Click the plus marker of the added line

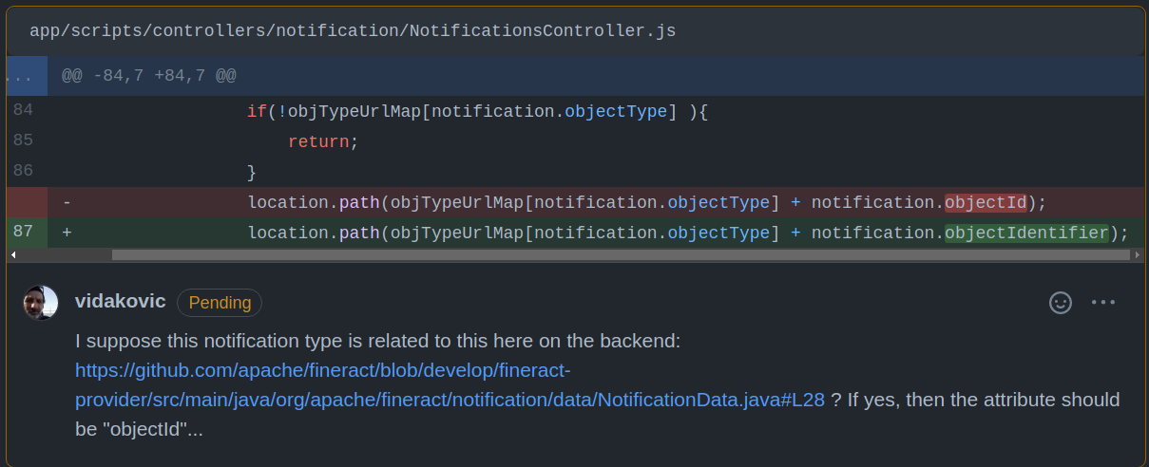tap(67, 233)
